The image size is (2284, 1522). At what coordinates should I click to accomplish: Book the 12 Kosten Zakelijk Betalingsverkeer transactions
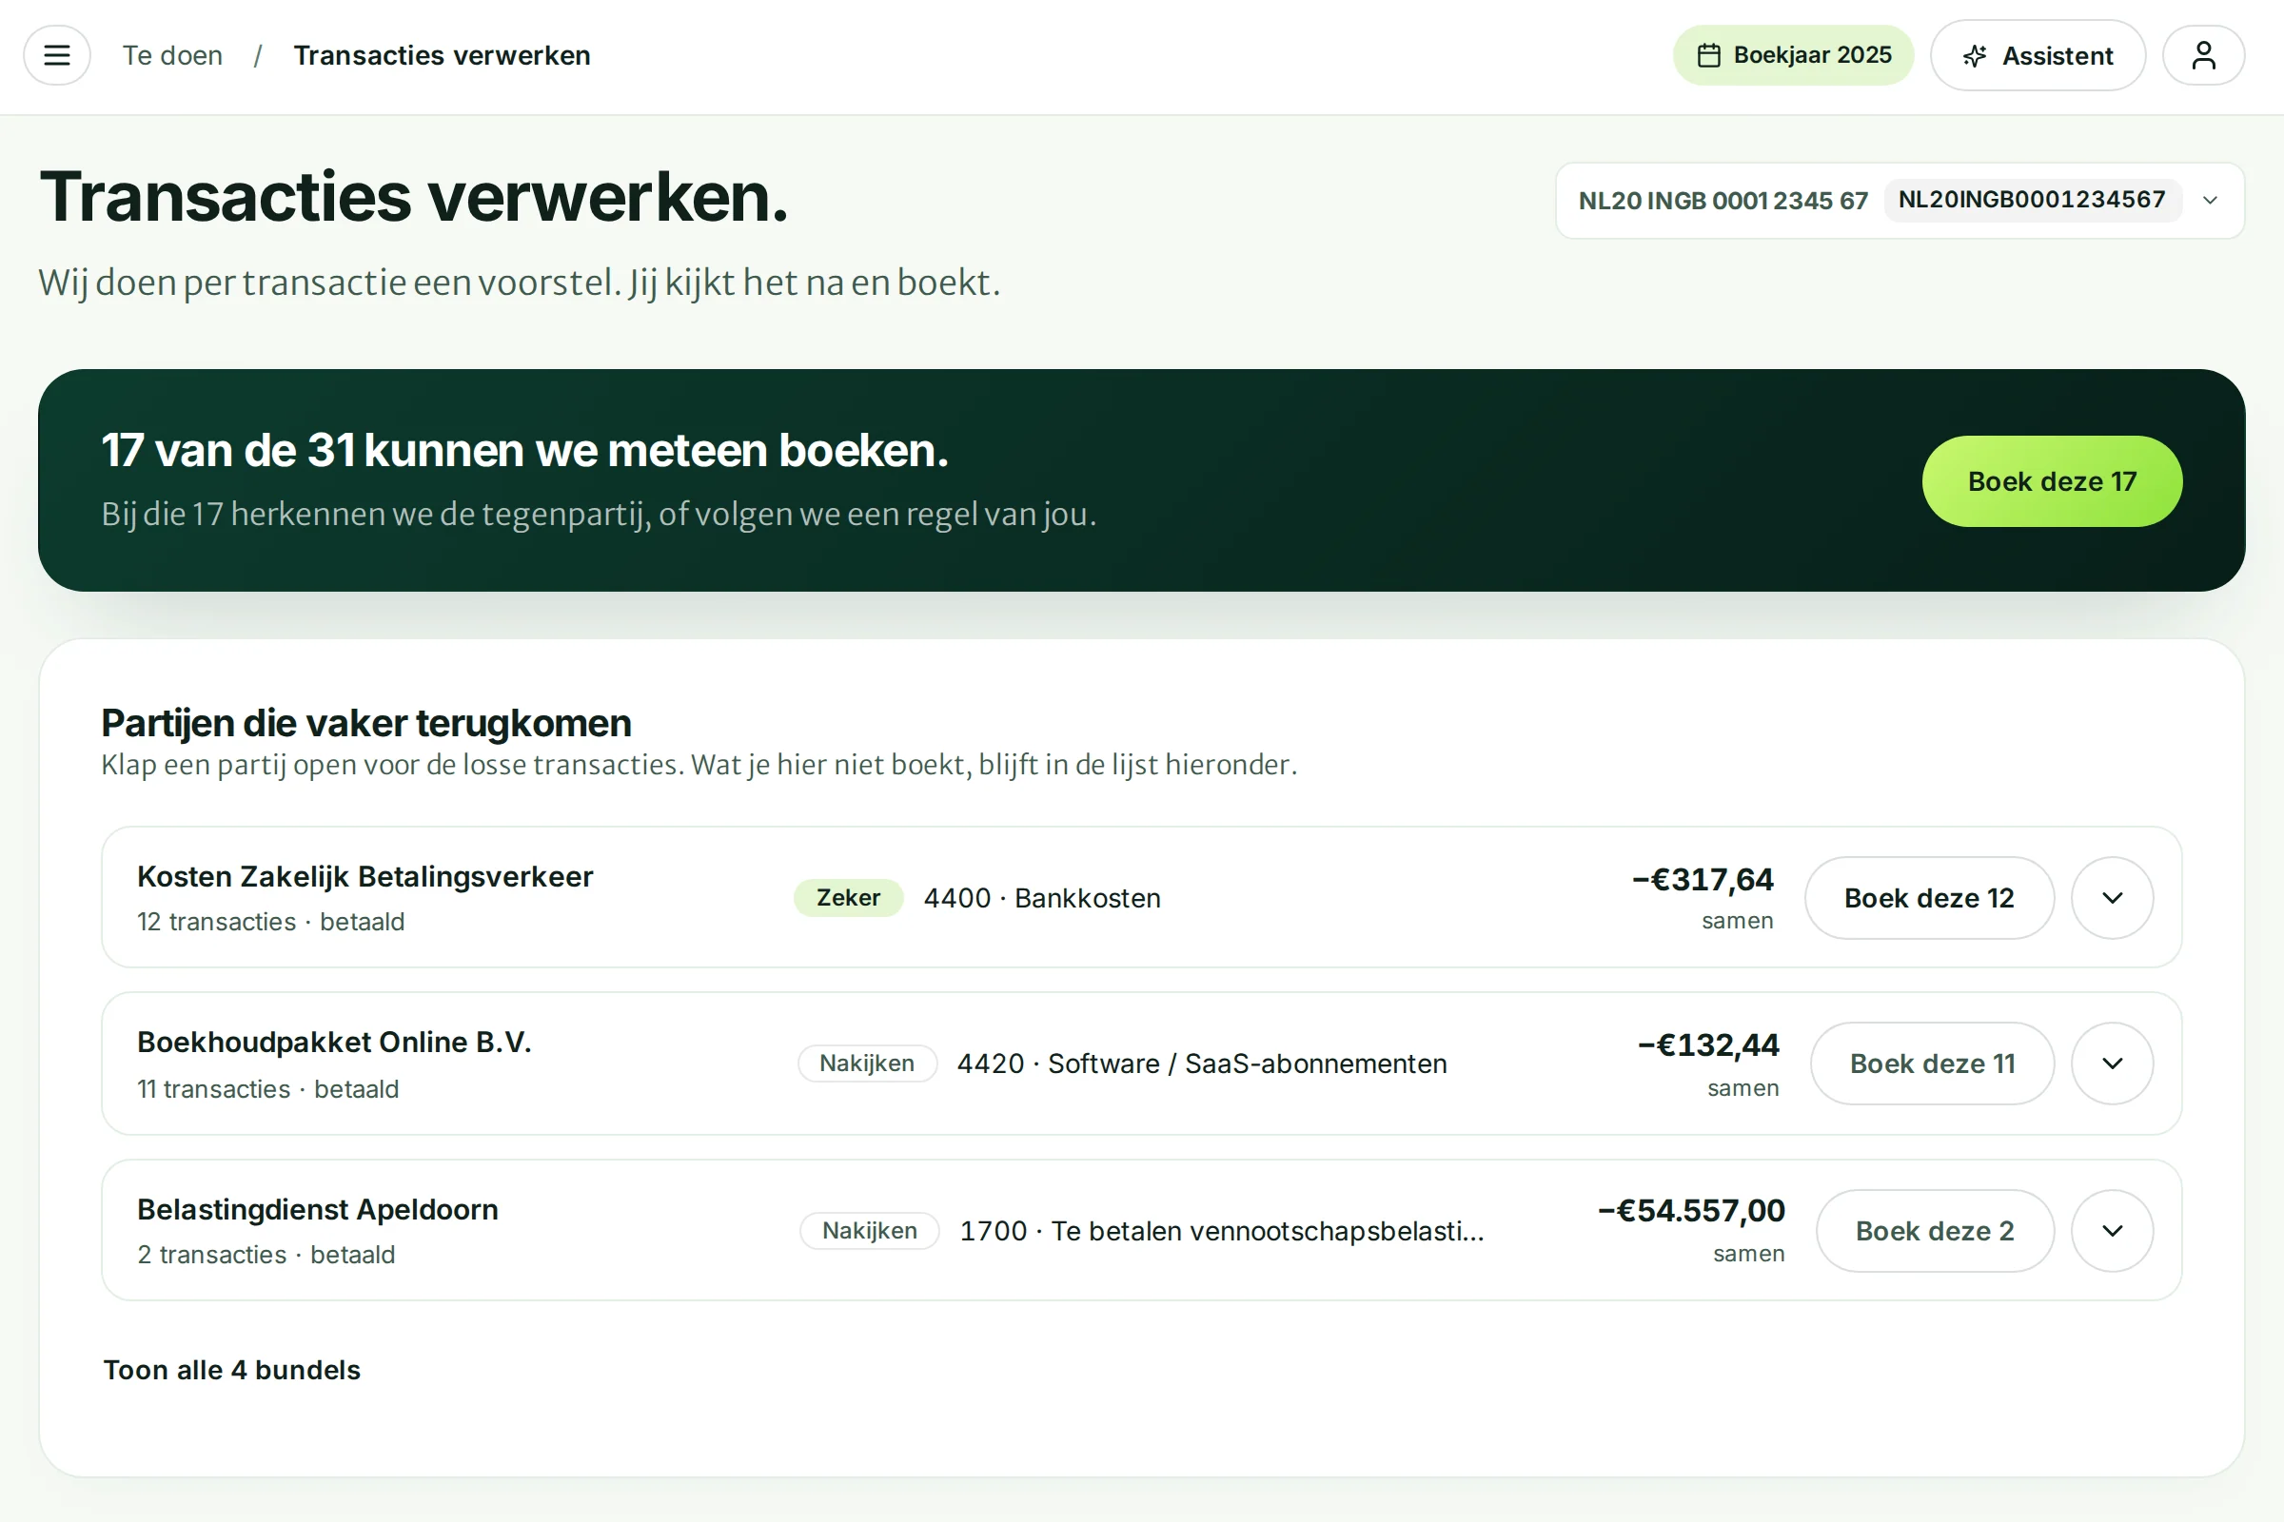(x=1929, y=898)
